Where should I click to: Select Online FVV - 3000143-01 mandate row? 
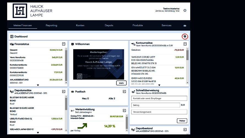point(97,117)
